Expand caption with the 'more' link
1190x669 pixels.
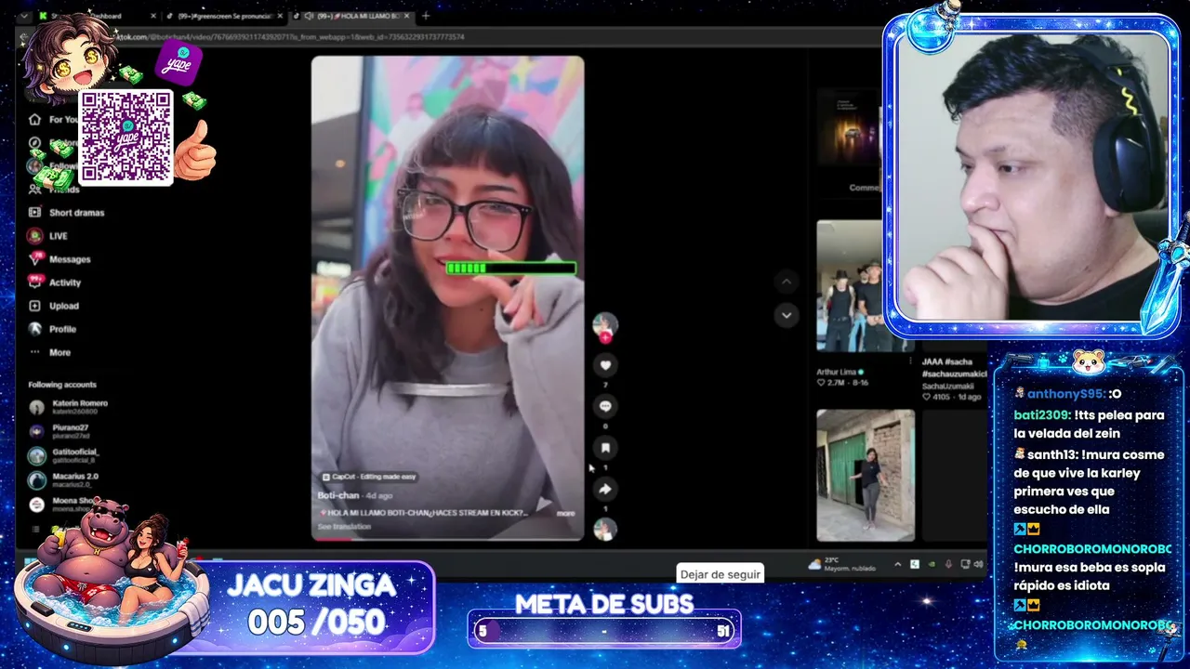[x=565, y=513]
